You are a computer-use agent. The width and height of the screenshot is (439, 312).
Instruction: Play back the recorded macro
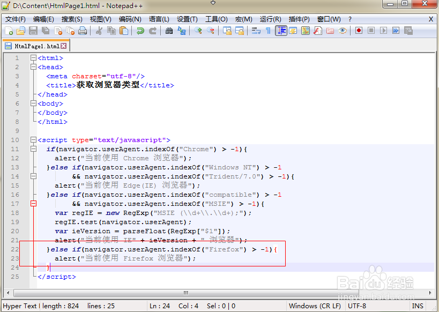click(x=384, y=31)
